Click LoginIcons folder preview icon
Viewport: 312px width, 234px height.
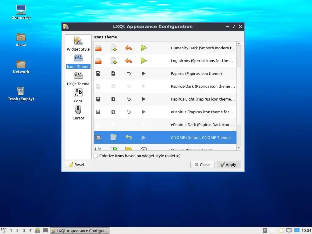click(x=98, y=61)
